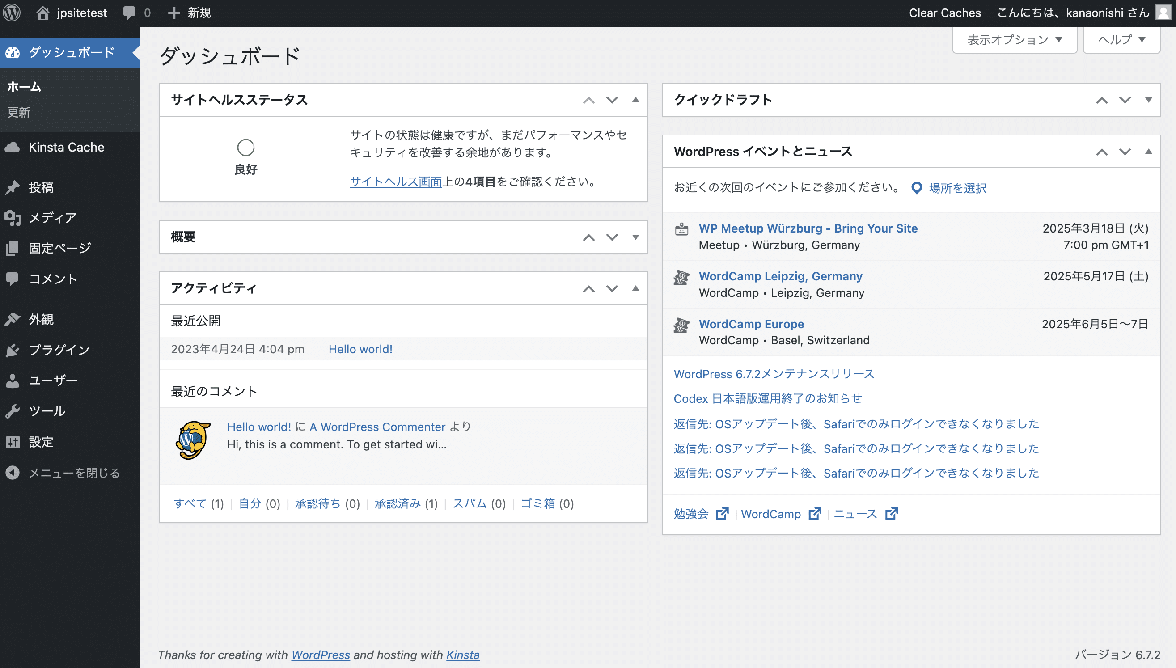The height and width of the screenshot is (668, 1176).
Task: Open the ヘルプ dropdown
Action: click(x=1121, y=39)
